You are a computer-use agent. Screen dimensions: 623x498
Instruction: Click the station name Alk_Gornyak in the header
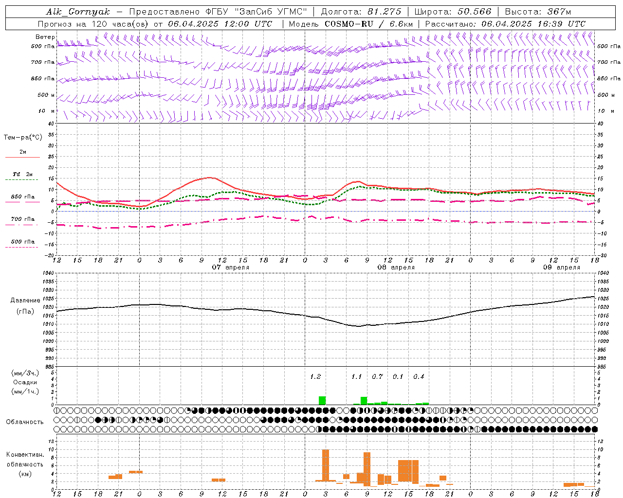[78, 12]
